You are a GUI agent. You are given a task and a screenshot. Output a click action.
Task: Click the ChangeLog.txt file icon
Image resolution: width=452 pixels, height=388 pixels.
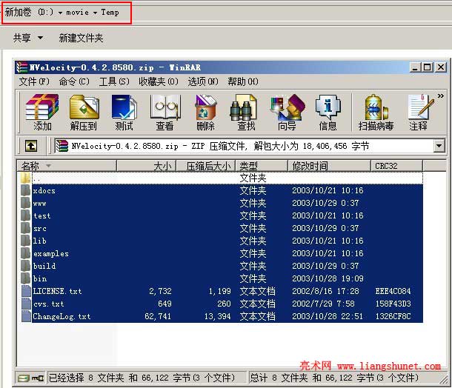pos(26,316)
